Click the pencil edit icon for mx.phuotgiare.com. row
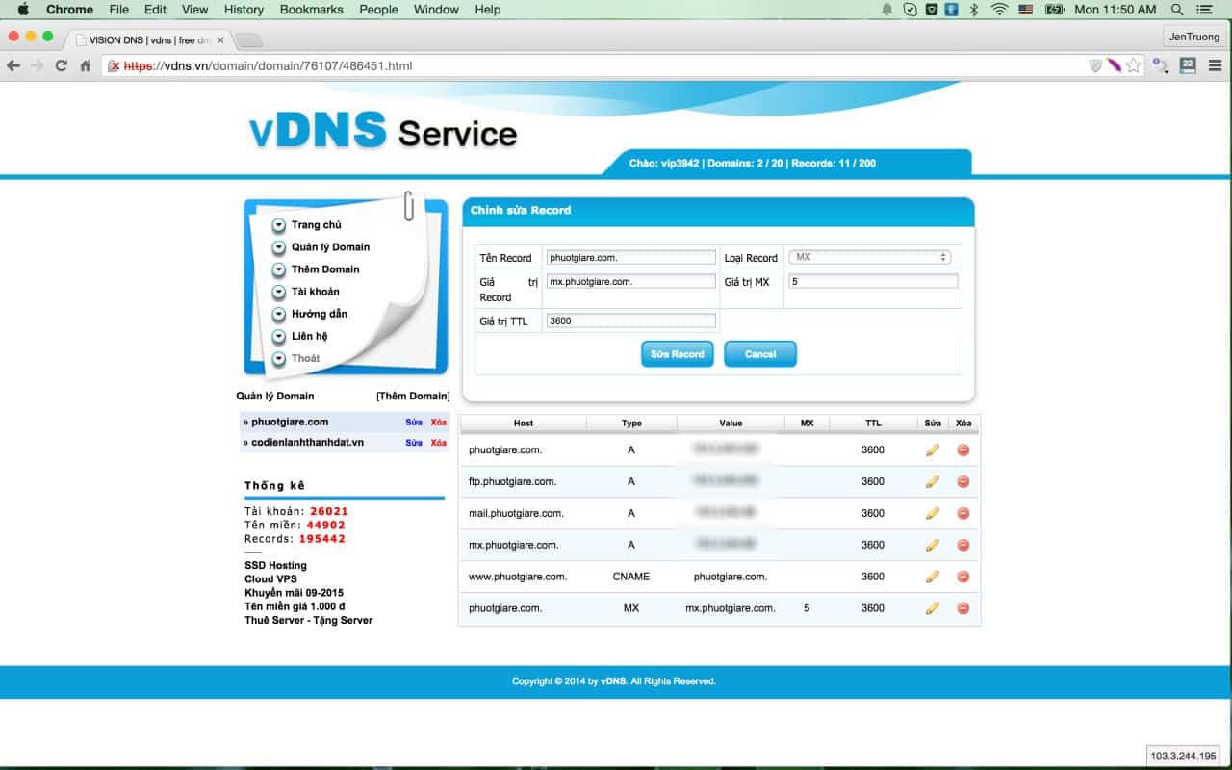Viewport: 1232px width, 770px height. (x=932, y=545)
